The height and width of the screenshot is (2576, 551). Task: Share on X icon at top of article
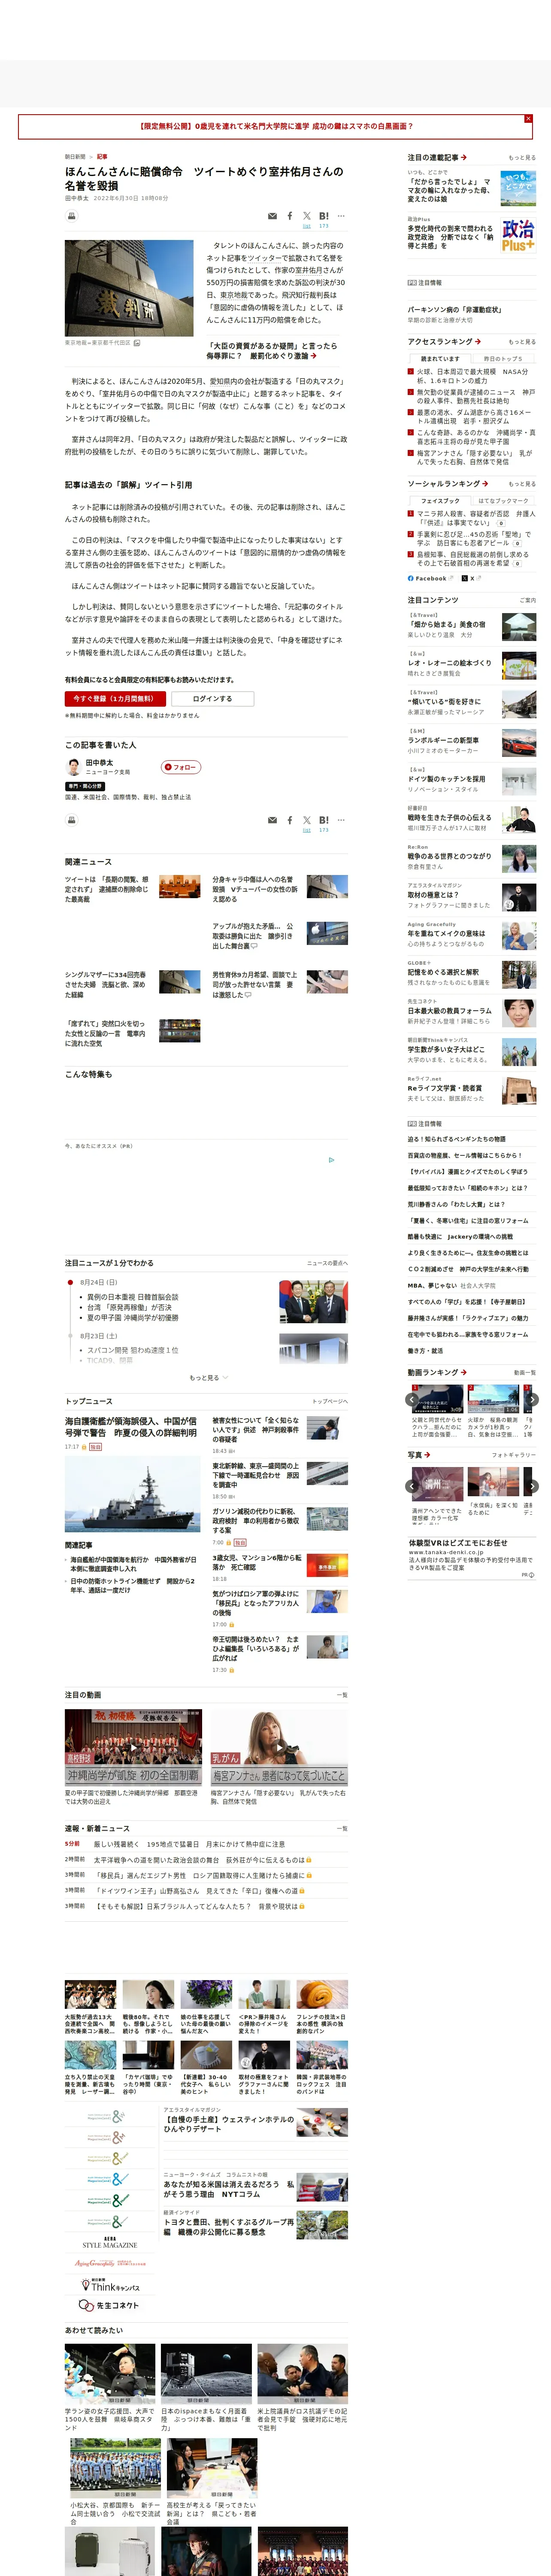(307, 215)
